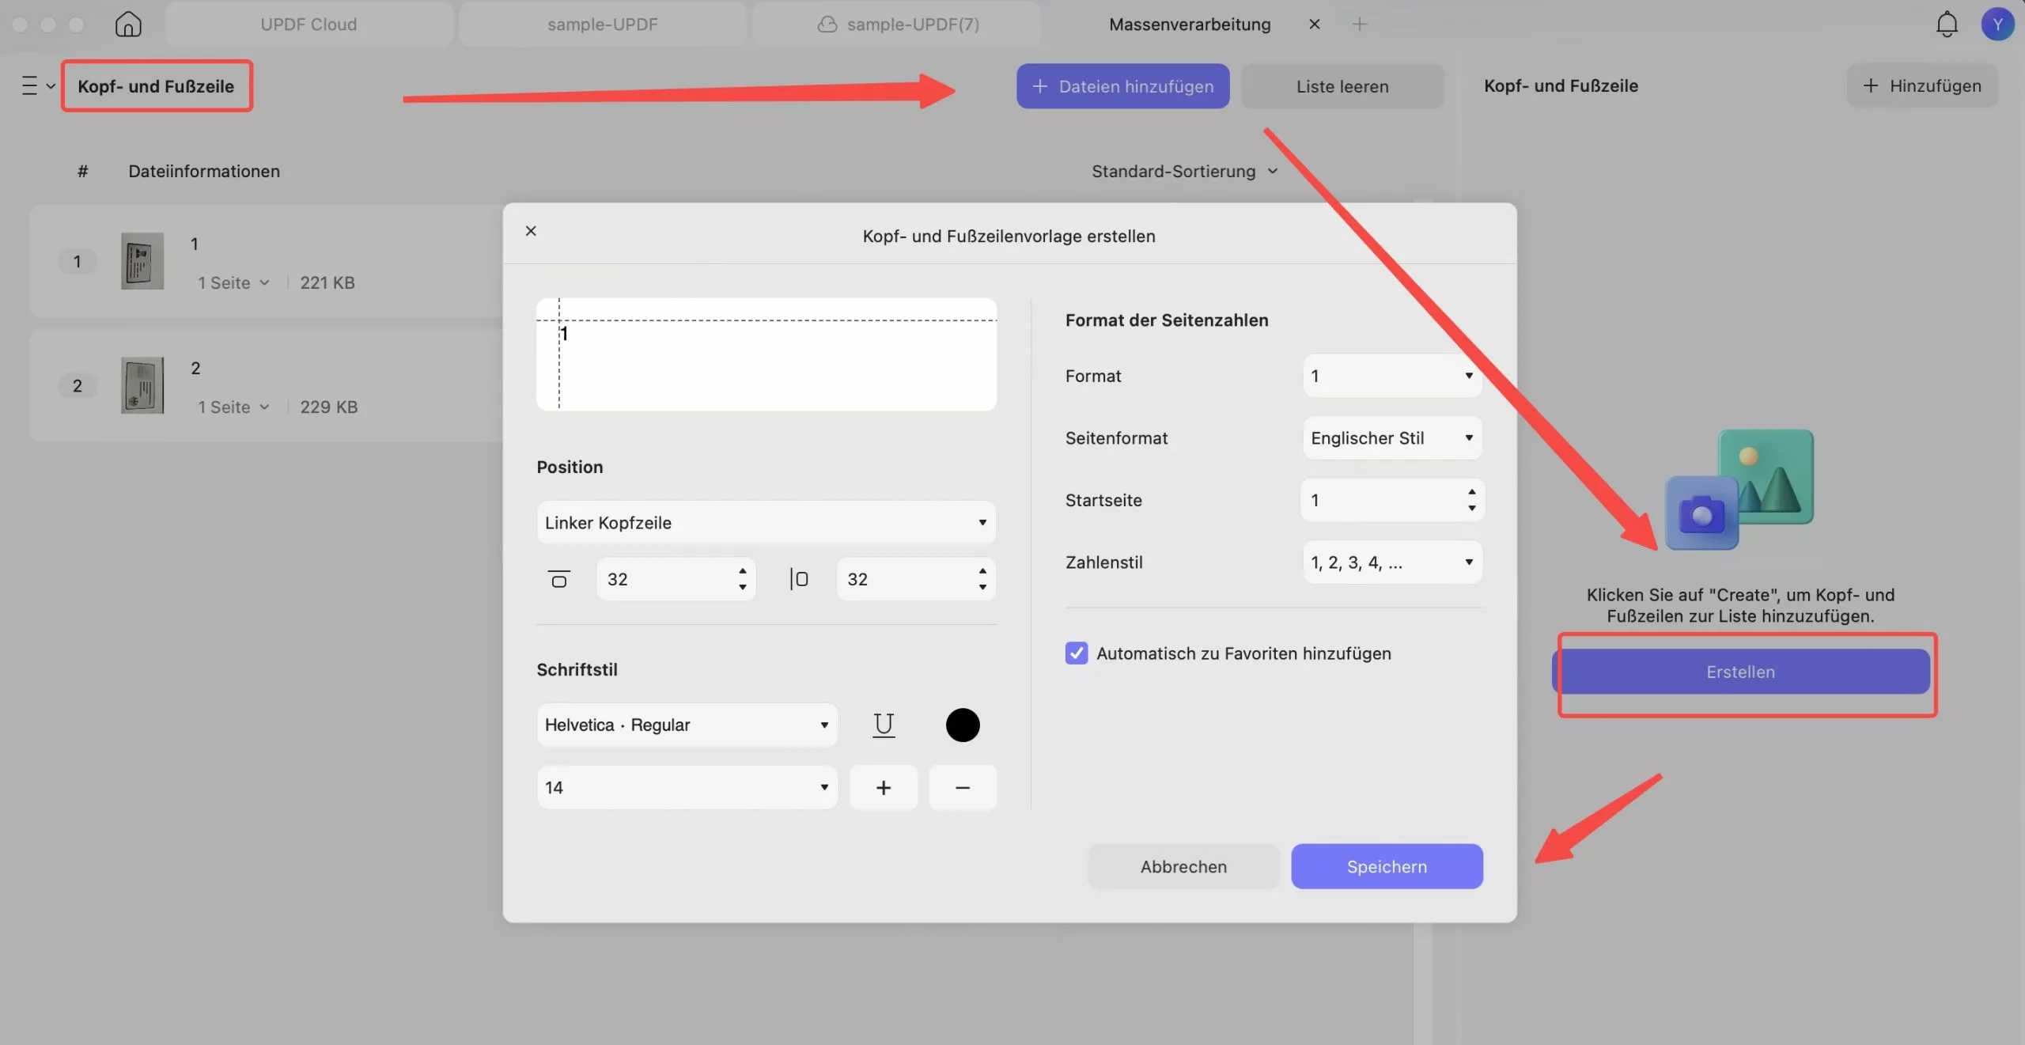The width and height of the screenshot is (2025, 1045).
Task: Open the user avatar Y menu
Action: point(1997,24)
